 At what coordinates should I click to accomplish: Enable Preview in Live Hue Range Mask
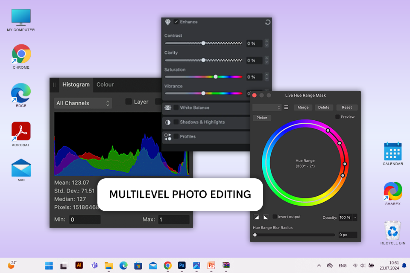pyautogui.click(x=337, y=117)
